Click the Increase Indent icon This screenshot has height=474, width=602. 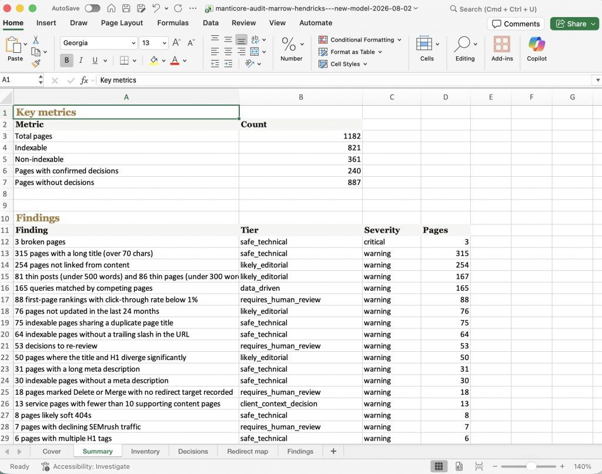coord(228,63)
